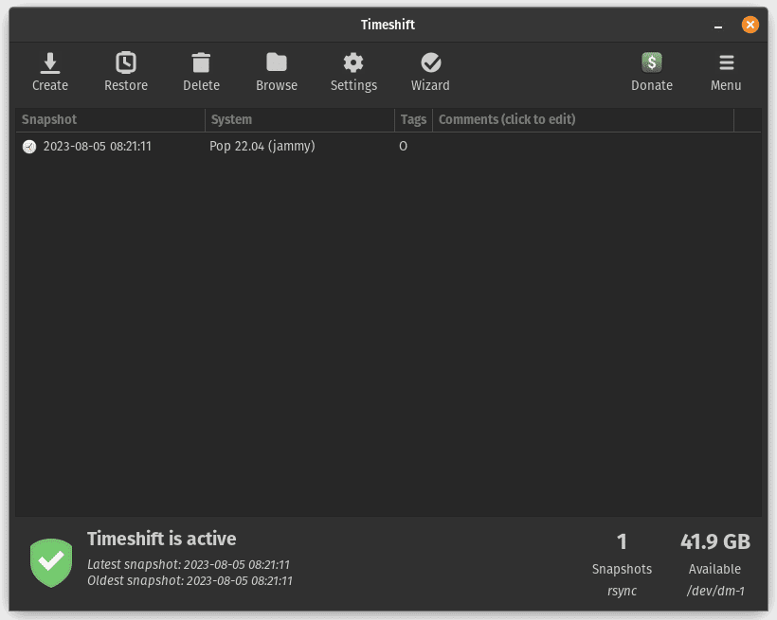The width and height of the screenshot is (777, 620).
Task: Click the green shield status icon
Action: tap(51, 562)
